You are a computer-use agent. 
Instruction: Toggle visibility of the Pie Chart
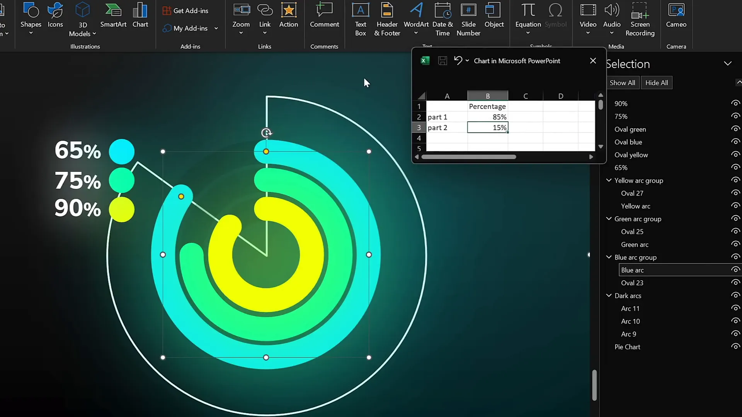click(x=735, y=347)
